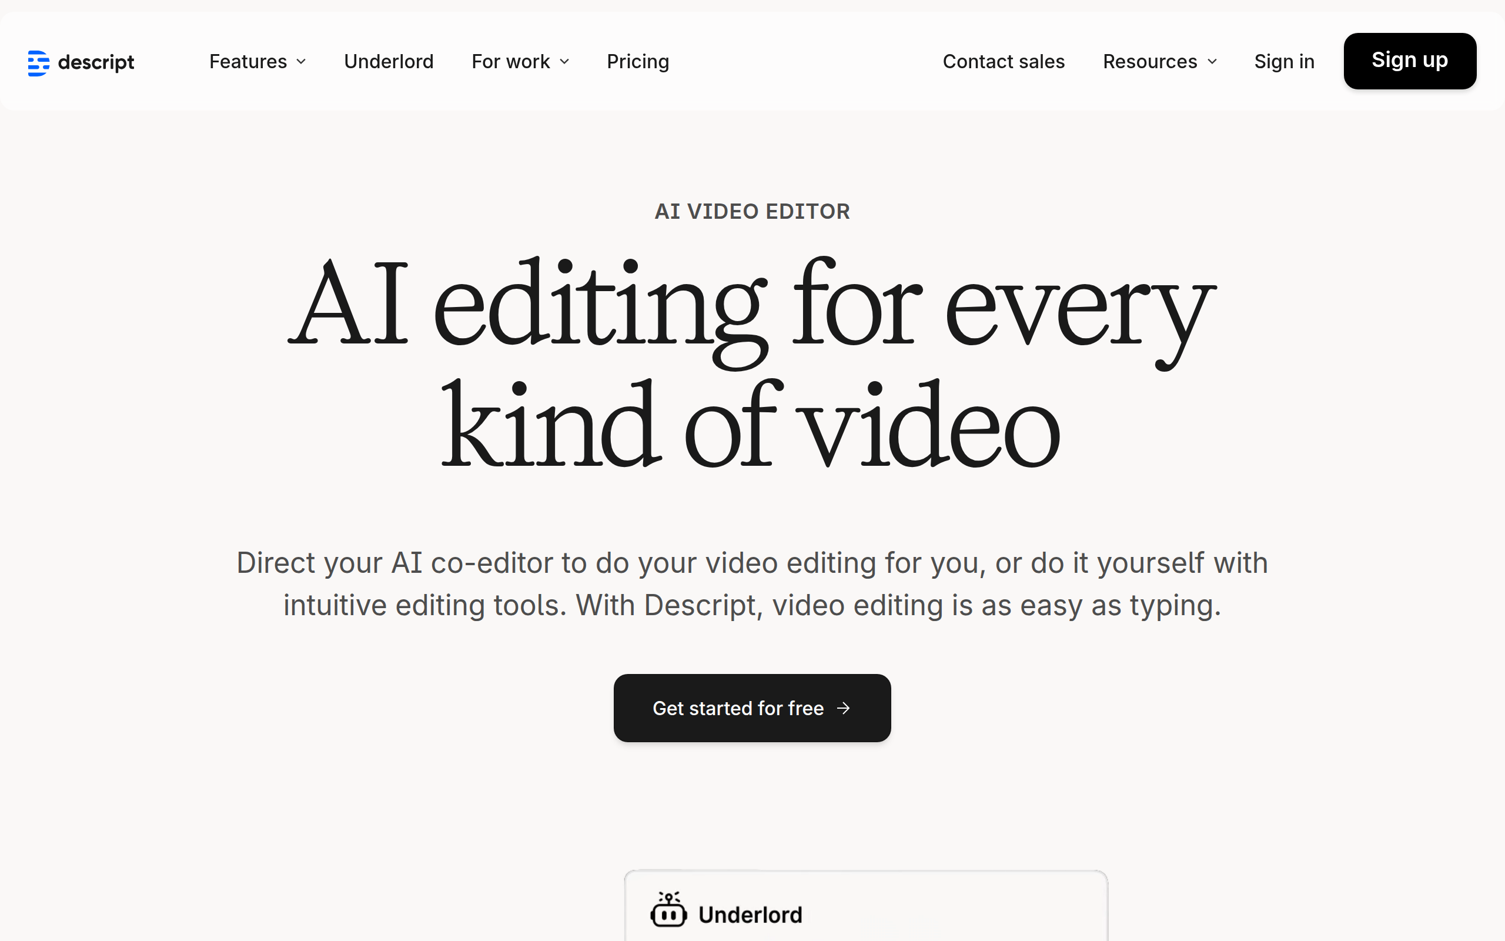Select the Underlord card title text

[750, 915]
